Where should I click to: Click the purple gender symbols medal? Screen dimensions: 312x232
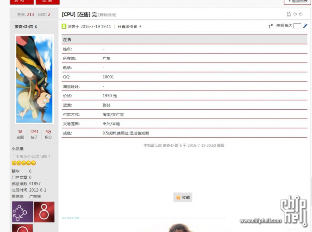22,212
